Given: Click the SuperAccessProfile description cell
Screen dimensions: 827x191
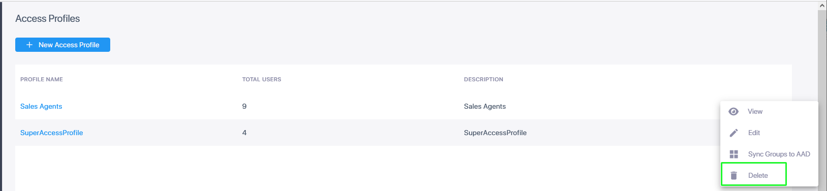Looking at the screenshot, I should [x=495, y=133].
